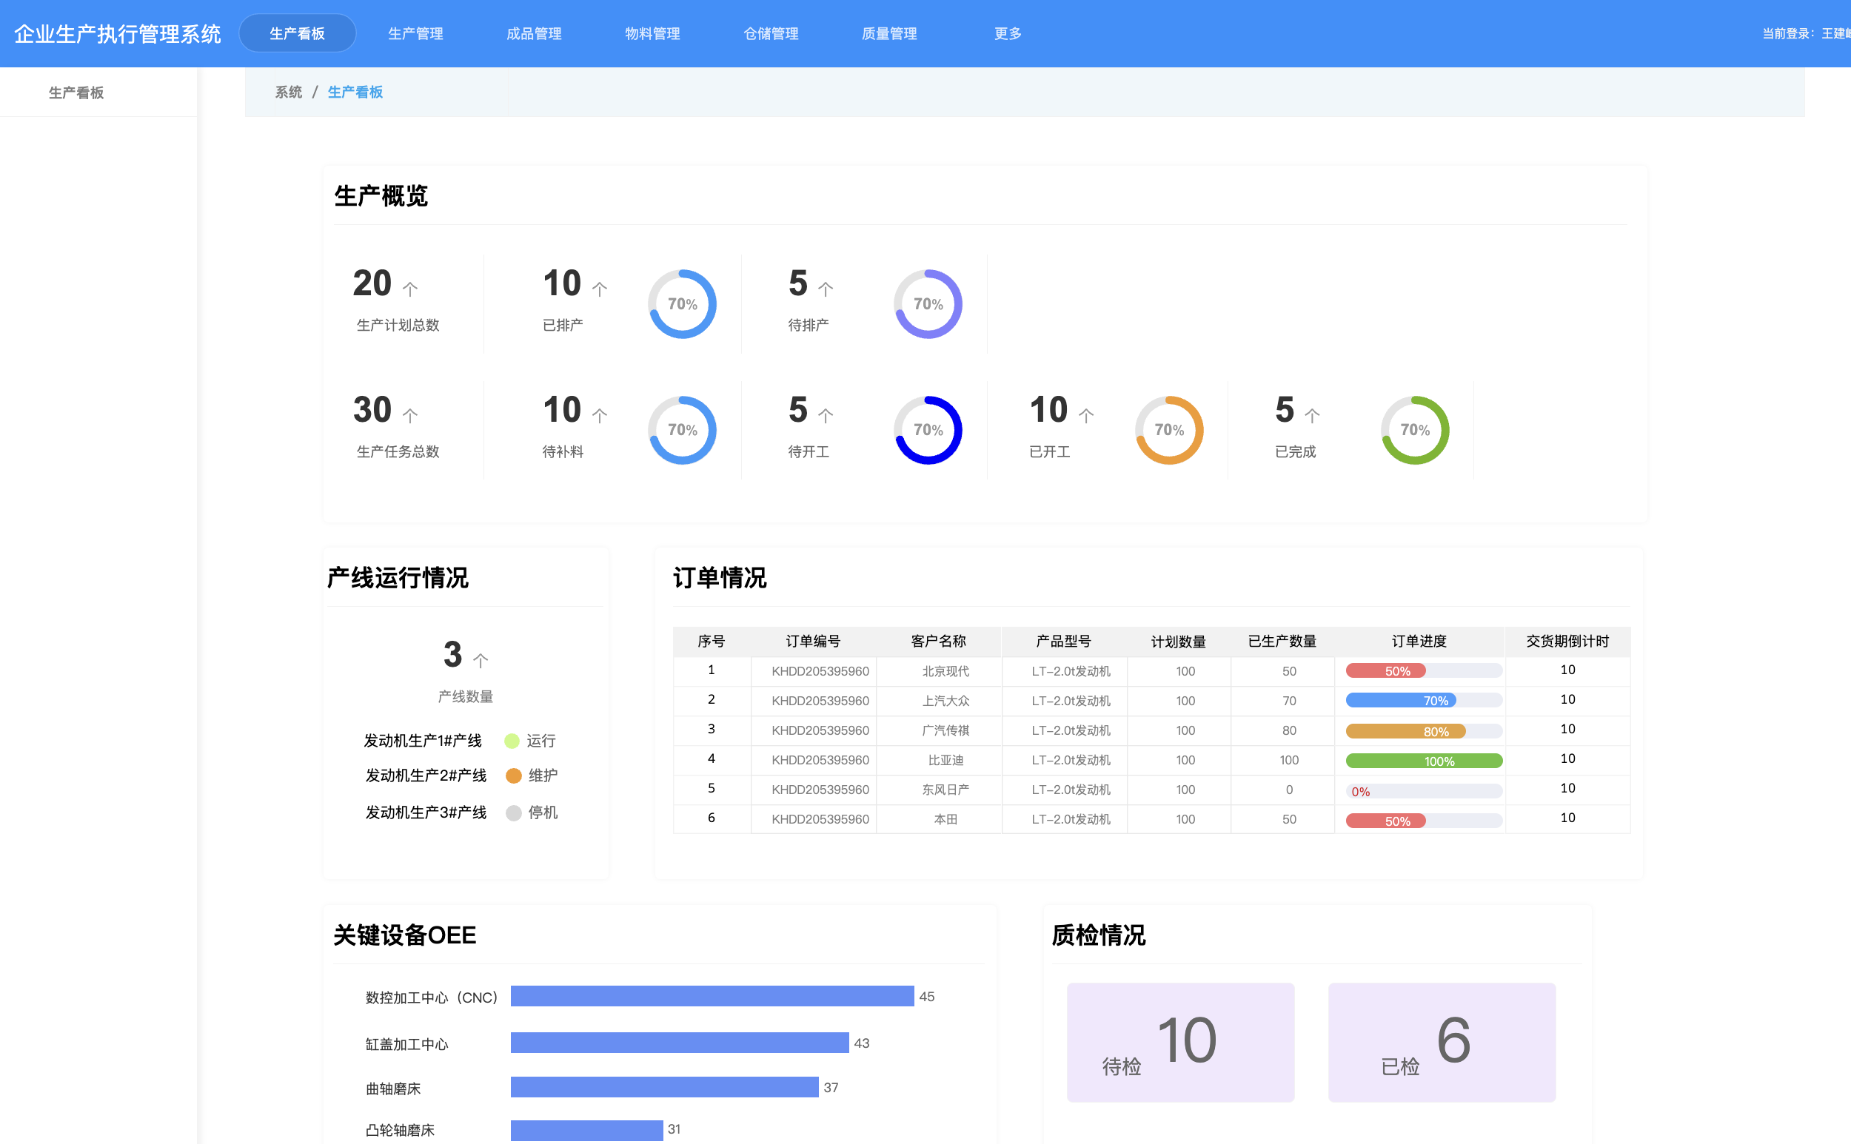Click the dark blue 70% ring beside 待开工
Screen dimensions: 1851x1144
(x=928, y=430)
